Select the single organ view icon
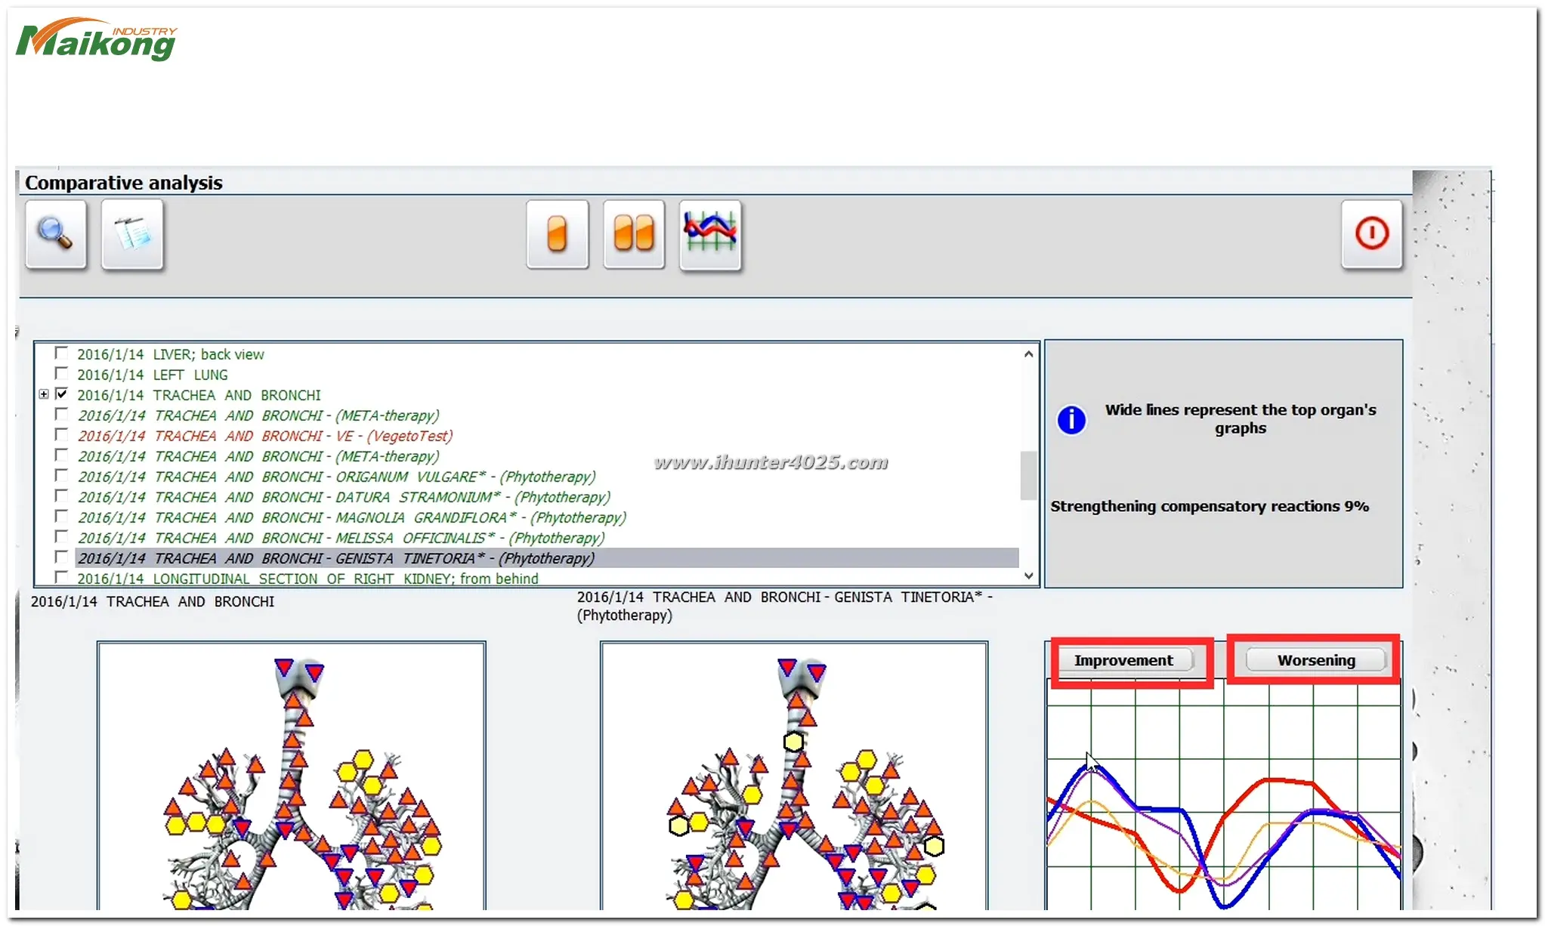Viewport: 1545px width, 926px height. (557, 233)
